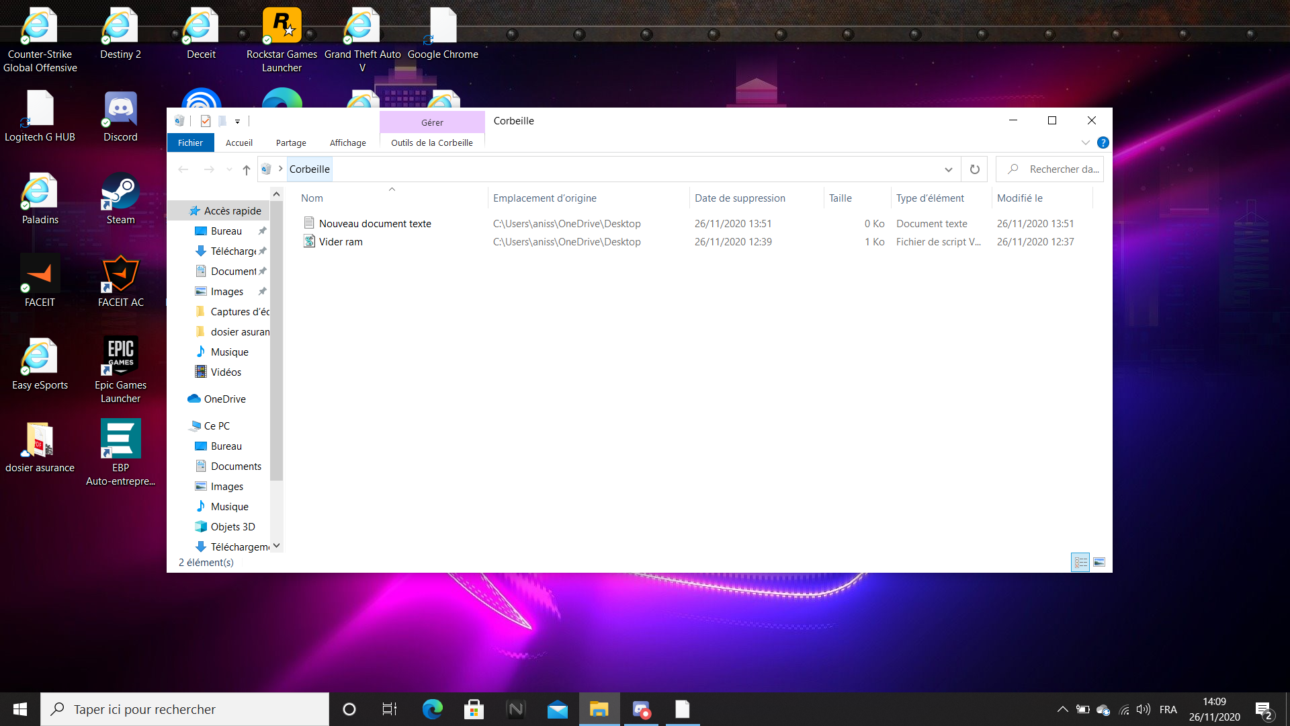Open the Windows Start menu
Image resolution: width=1290 pixels, height=726 pixels.
coord(20,709)
